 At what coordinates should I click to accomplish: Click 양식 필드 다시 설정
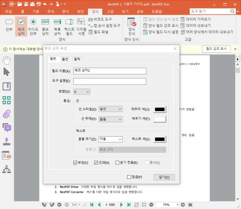pos(161,32)
